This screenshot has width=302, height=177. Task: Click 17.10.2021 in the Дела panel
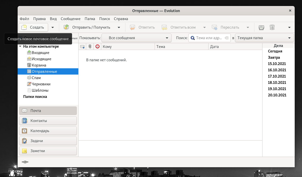click(277, 76)
